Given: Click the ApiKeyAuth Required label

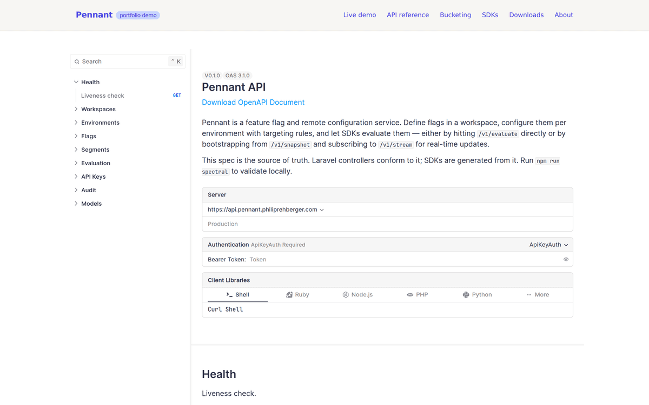Looking at the screenshot, I should click(x=278, y=245).
